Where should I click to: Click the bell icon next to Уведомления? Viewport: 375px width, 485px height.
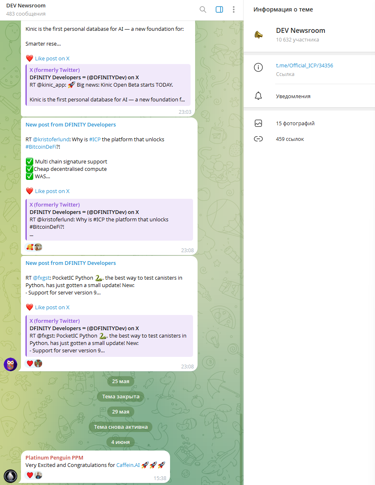[258, 96]
